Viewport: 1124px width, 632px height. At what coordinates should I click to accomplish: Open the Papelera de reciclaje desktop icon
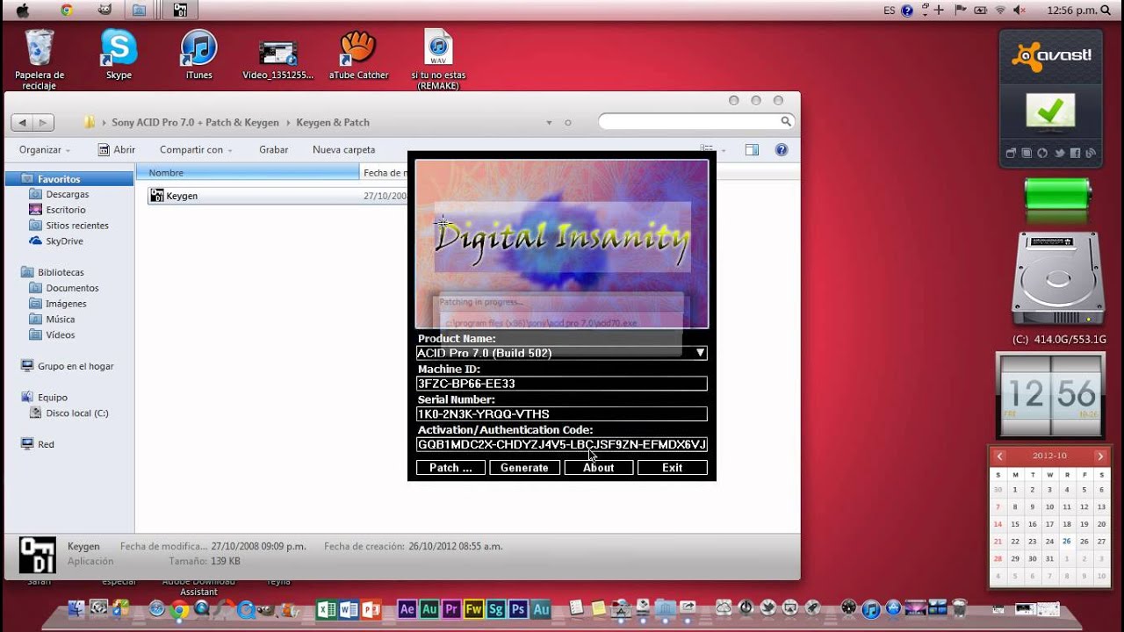(40, 58)
